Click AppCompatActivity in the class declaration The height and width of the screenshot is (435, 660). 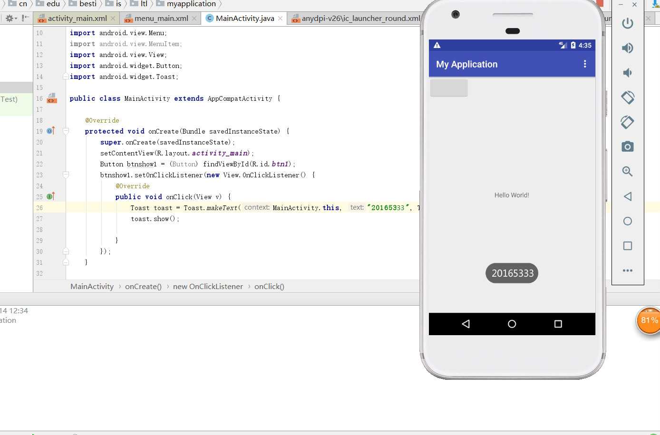tap(240, 98)
